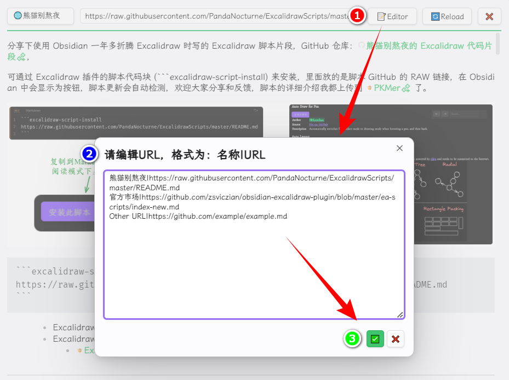Screen dimensions: 509x380
Task: Click the pencil icon in Editor button
Action: pos(381,16)
